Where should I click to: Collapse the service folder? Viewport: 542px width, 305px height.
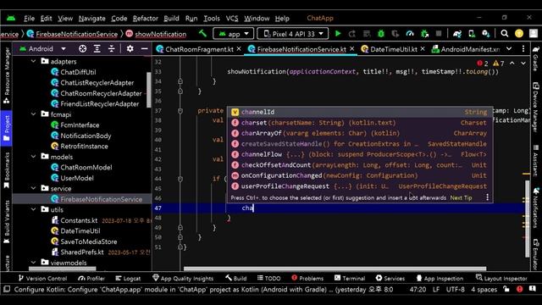34,188
